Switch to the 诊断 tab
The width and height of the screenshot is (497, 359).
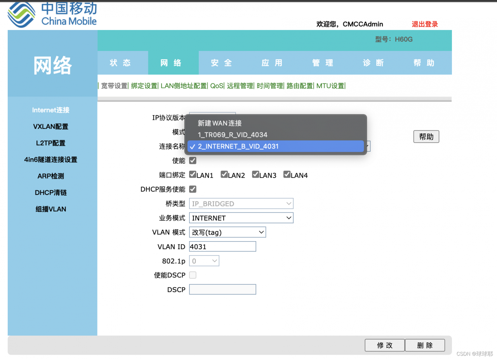coord(374,63)
